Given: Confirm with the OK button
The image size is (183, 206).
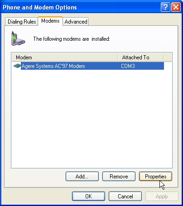Looking at the screenshot, I should click(x=88, y=196).
